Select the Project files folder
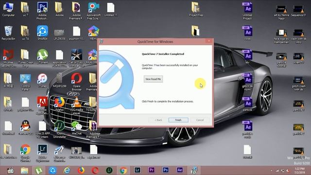Screen dimensions: 311x175 pos(196,9)
